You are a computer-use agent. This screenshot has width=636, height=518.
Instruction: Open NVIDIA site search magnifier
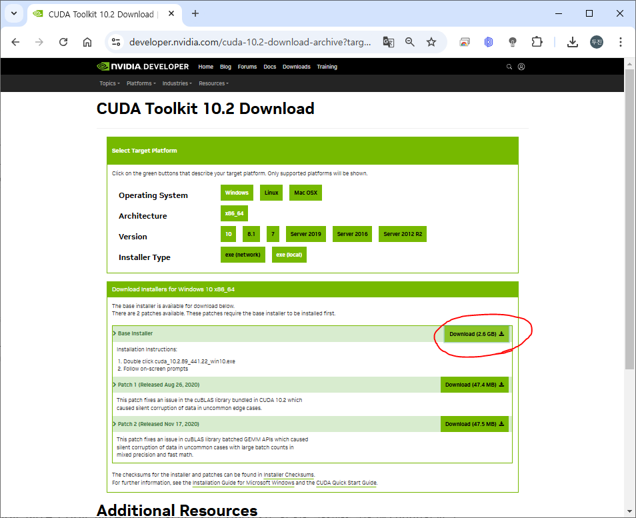[x=509, y=67]
